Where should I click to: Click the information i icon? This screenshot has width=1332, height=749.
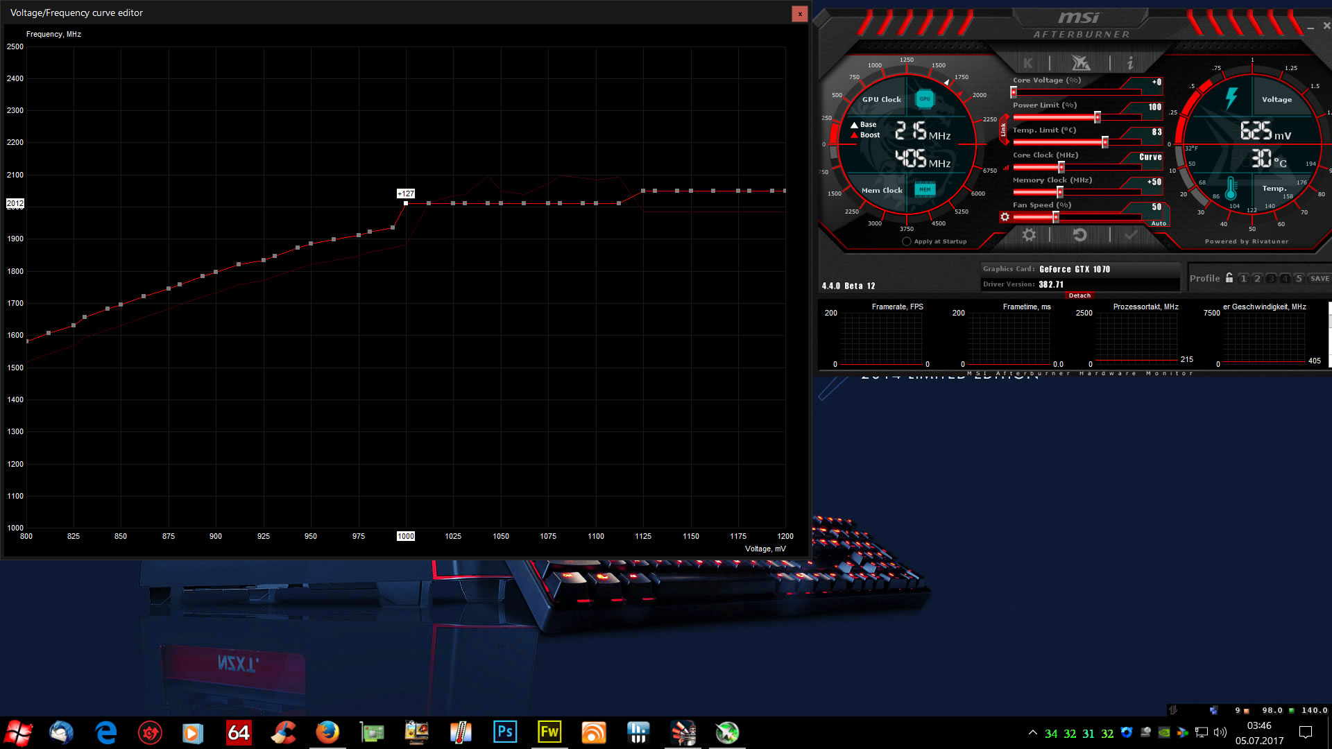coord(1130,63)
